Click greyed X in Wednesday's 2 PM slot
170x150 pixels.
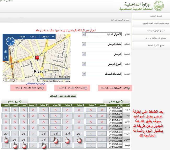tap(15, 134)
